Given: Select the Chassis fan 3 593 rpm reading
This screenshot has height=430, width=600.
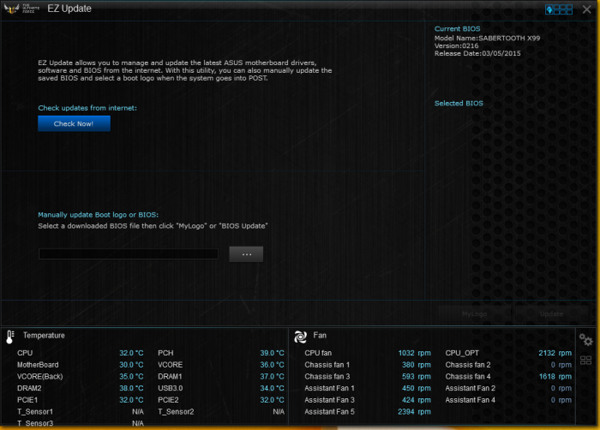Looking at the screenshot, I should click(x=417, y=376).
